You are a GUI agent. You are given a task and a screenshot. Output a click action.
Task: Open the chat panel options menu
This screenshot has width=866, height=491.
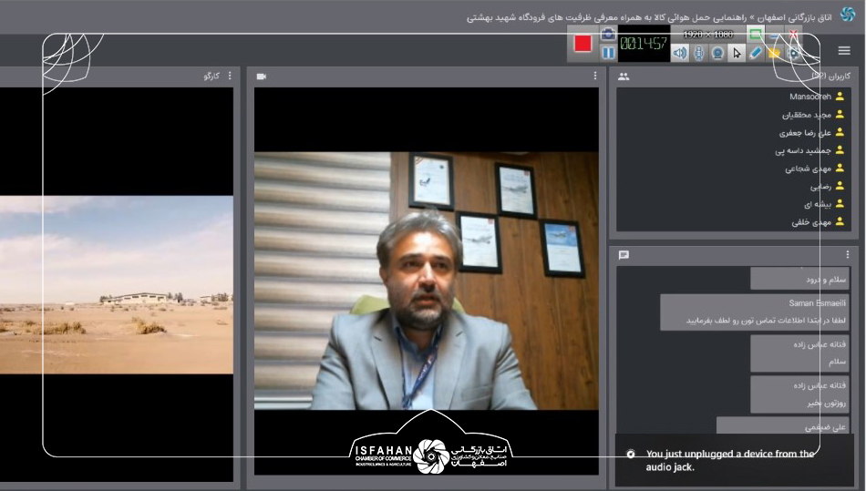coord(847,255)
